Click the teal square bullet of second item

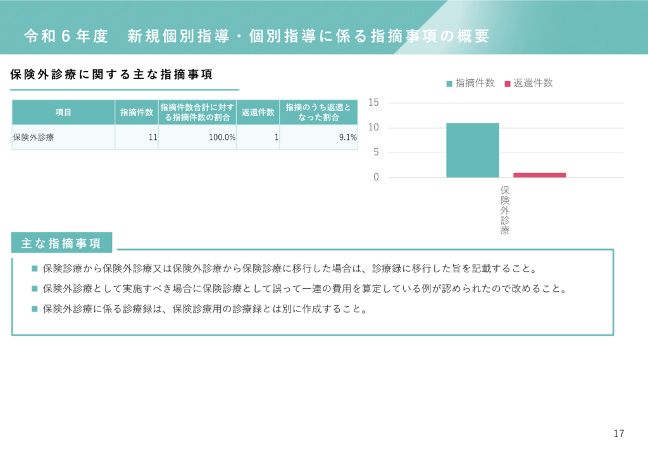tap(35, 289)
